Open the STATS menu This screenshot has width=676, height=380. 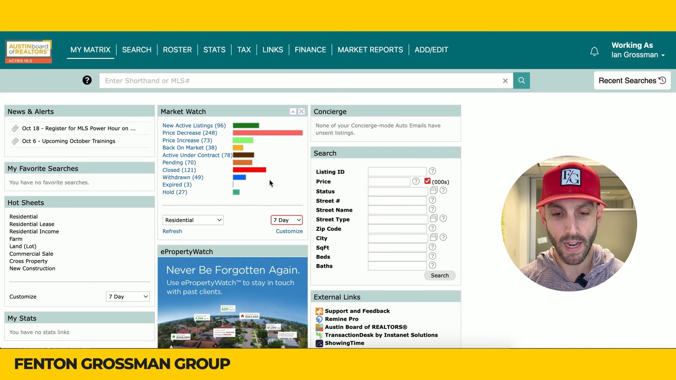[x=214, y=50]
